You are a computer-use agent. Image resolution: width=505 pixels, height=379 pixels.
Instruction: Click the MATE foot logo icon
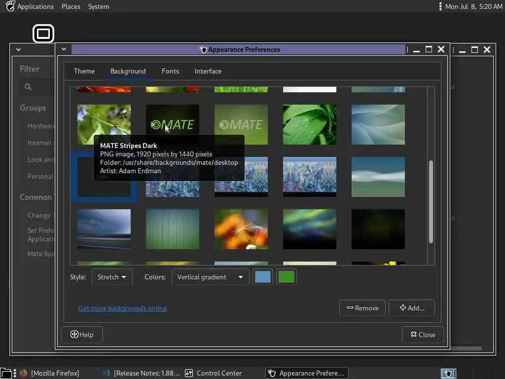[x=10, y=6]
